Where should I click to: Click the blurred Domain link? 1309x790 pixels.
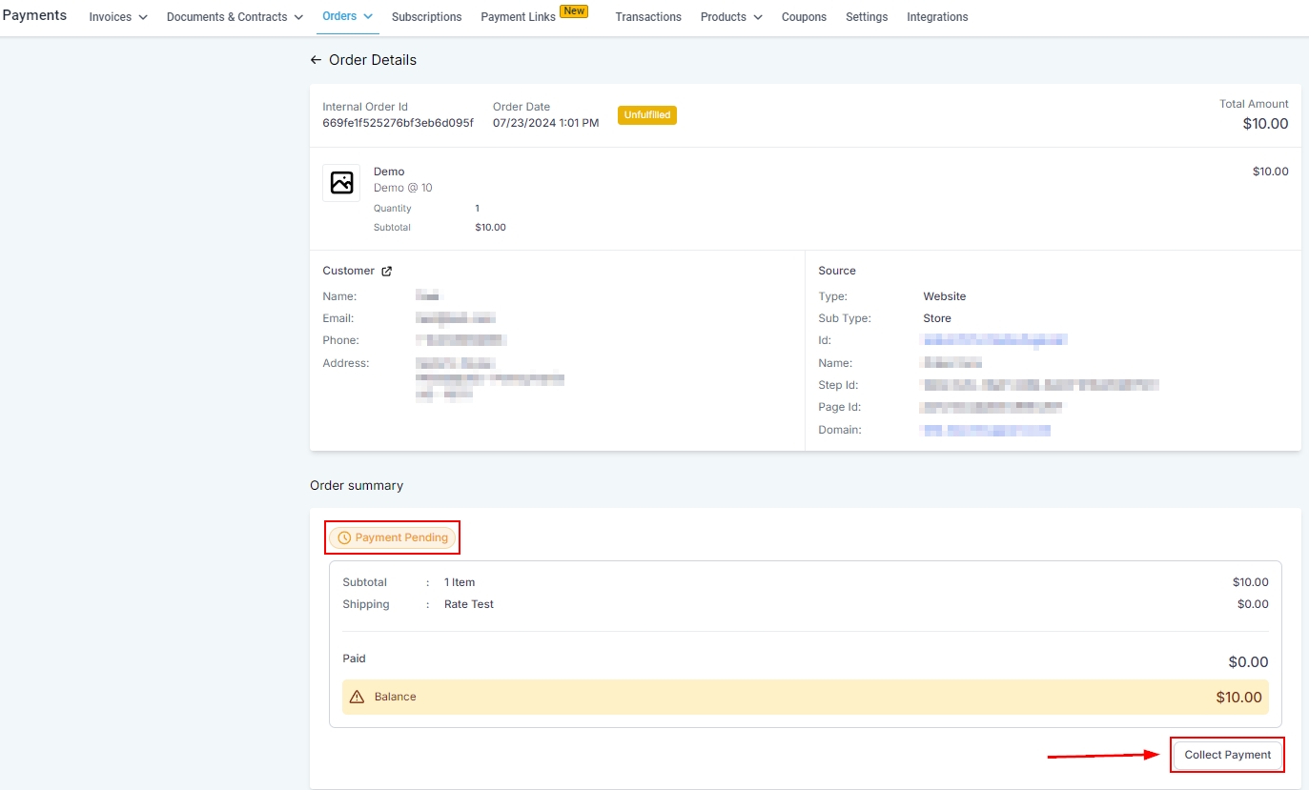986,431
